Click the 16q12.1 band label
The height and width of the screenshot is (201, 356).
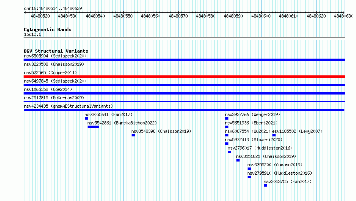coord(32,34)
